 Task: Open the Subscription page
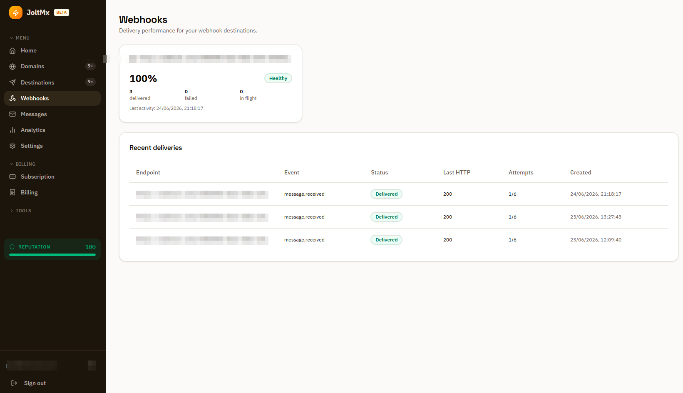52,177
